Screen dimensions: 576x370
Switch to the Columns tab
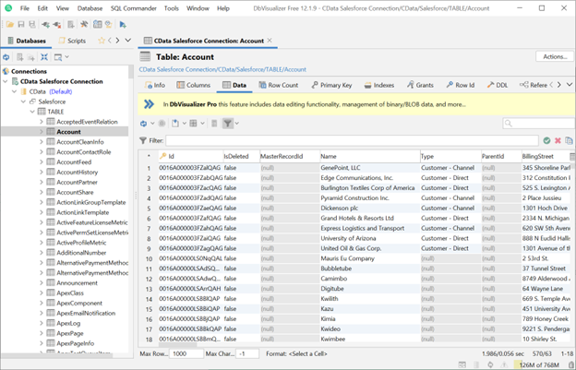tap(193, 85)
